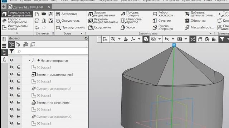This screenshot has width=229, height=128.
Task: Select the Автолиния sketch tool
Action: point(67,14)
